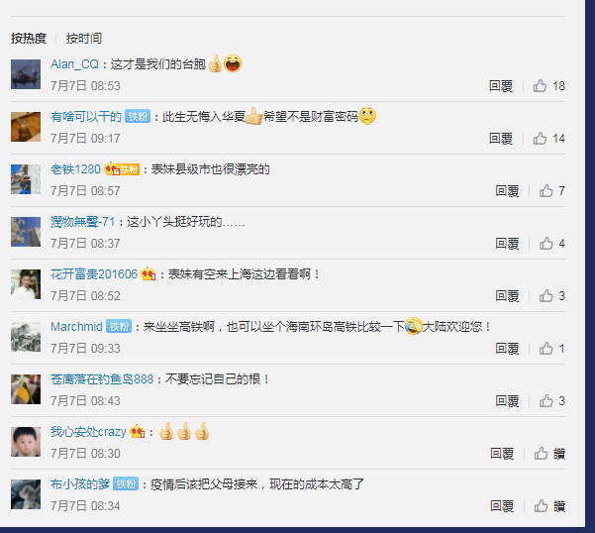Click 苍鹰落在钓鱼岛888 username link

(102, 379)
